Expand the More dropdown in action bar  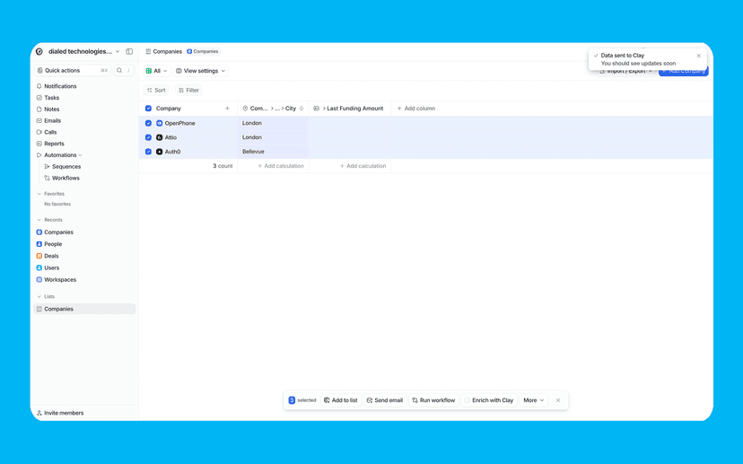tap(533, 400)
